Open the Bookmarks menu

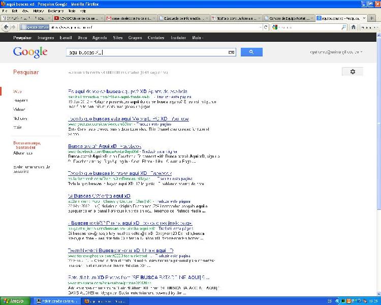(x=56, y=11)
